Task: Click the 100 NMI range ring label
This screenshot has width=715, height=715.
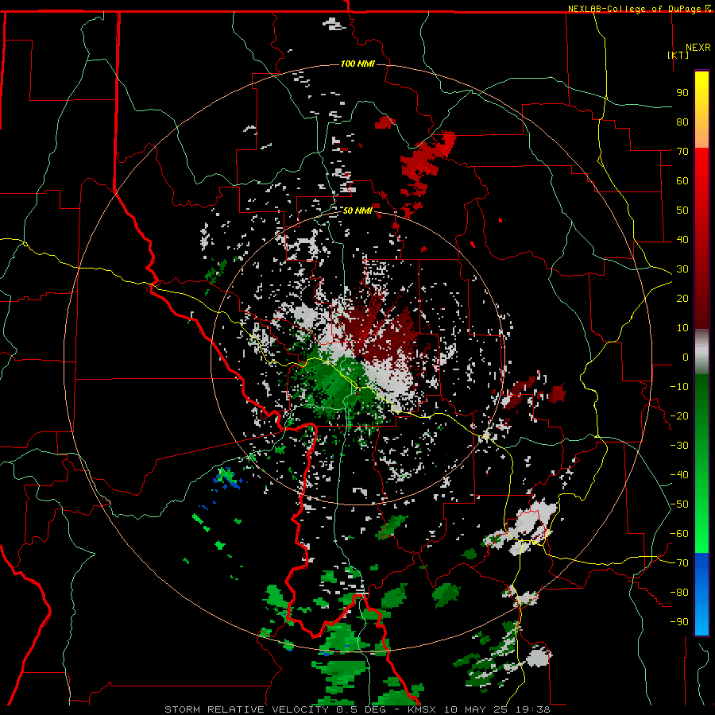Action: click(357, 64)
